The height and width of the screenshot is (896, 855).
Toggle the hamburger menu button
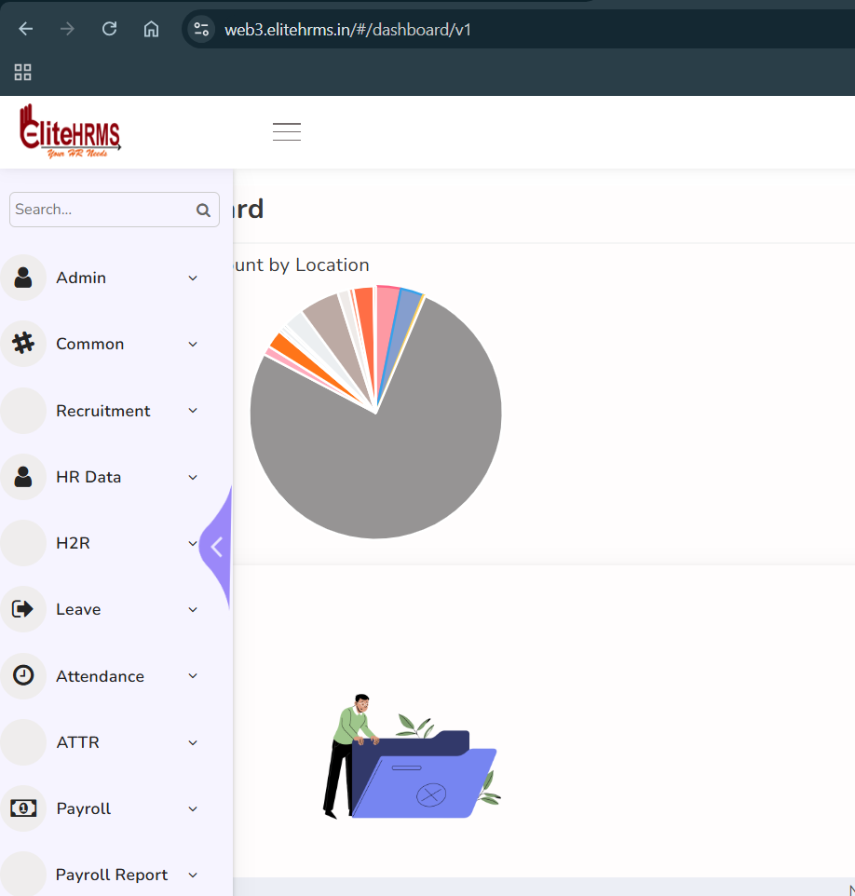[x=286, y=131]
